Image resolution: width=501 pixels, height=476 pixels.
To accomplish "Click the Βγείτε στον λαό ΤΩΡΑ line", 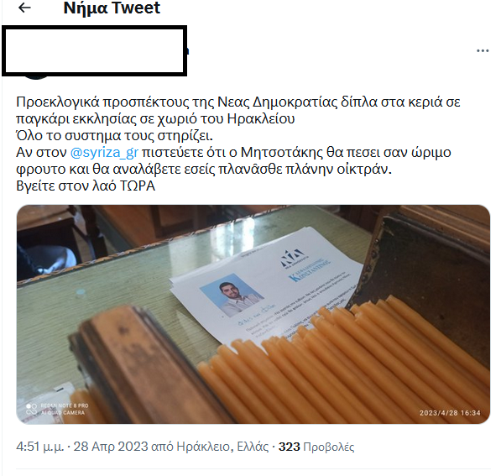I will [86, 186].
